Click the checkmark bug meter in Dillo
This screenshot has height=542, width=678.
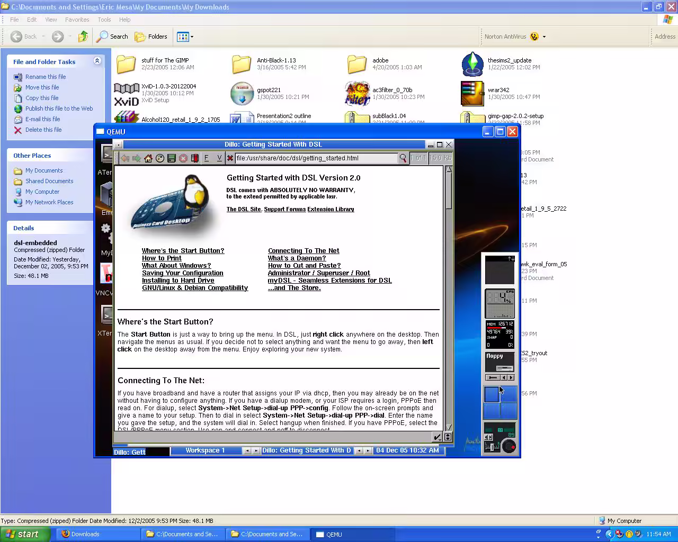click(437, 437)
